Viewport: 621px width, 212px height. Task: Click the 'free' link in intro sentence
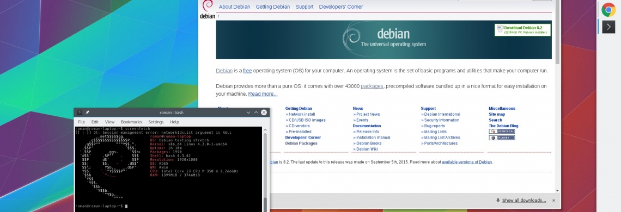point(247,71)
